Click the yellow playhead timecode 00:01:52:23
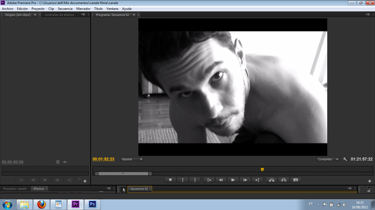Screen dimensions: 375x210 [103, 159]
